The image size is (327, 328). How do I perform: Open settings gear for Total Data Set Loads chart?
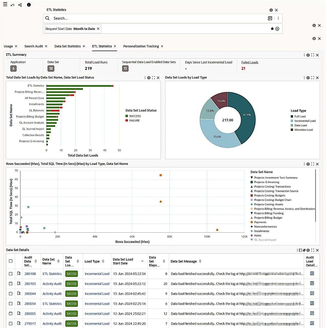coord(149,78)
